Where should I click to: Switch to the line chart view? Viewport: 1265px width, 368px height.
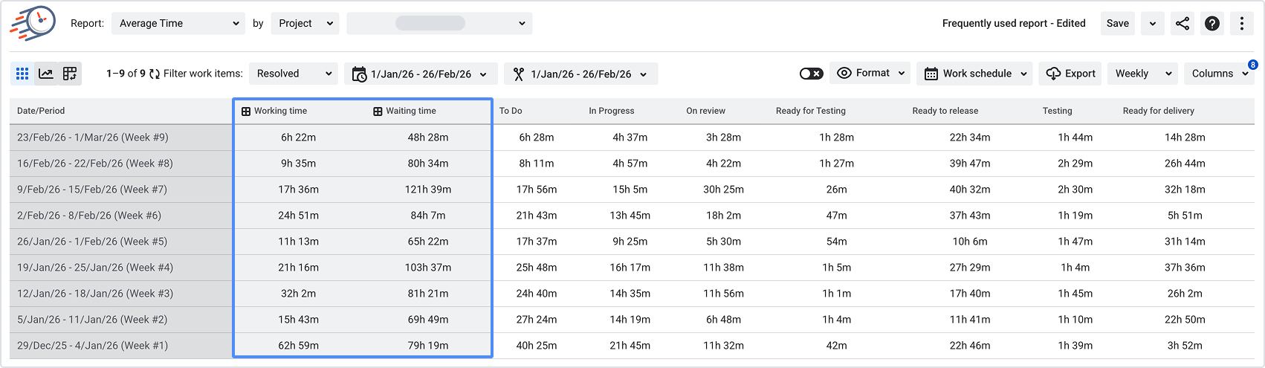tap(46, 74)
